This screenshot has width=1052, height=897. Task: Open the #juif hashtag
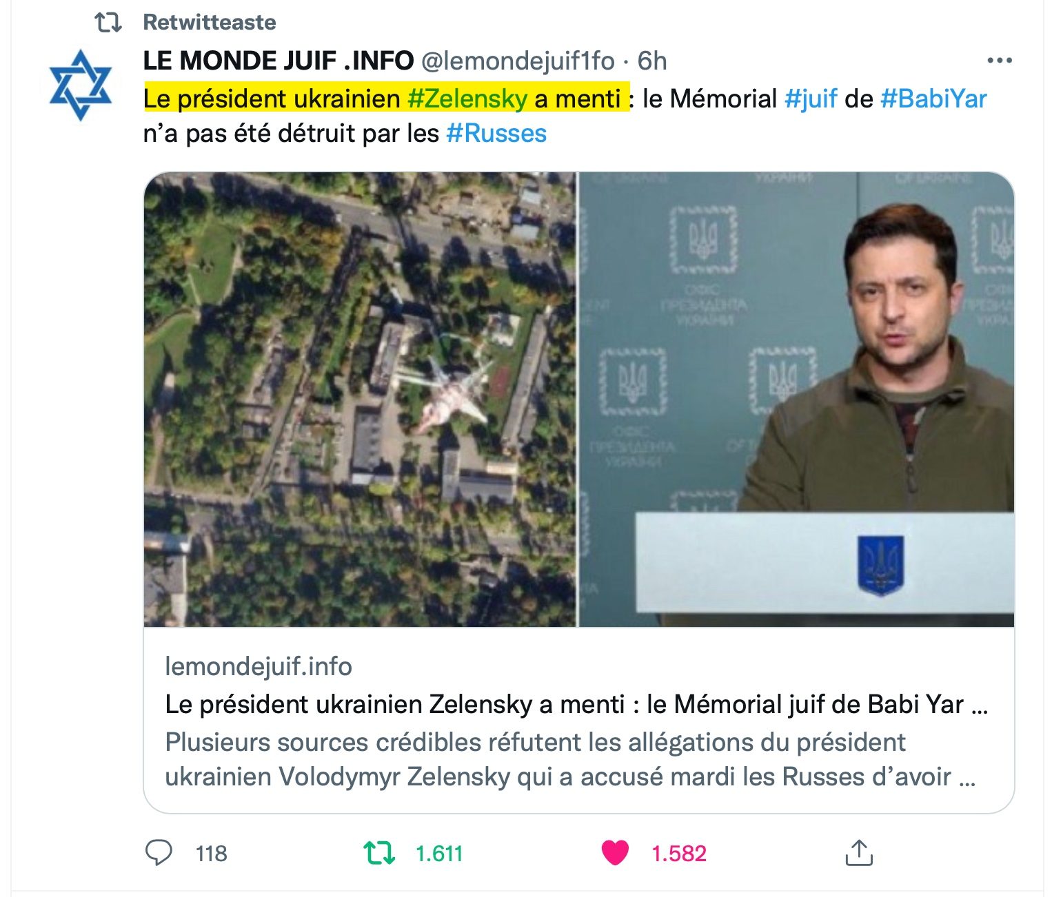(x=811, y=99)
